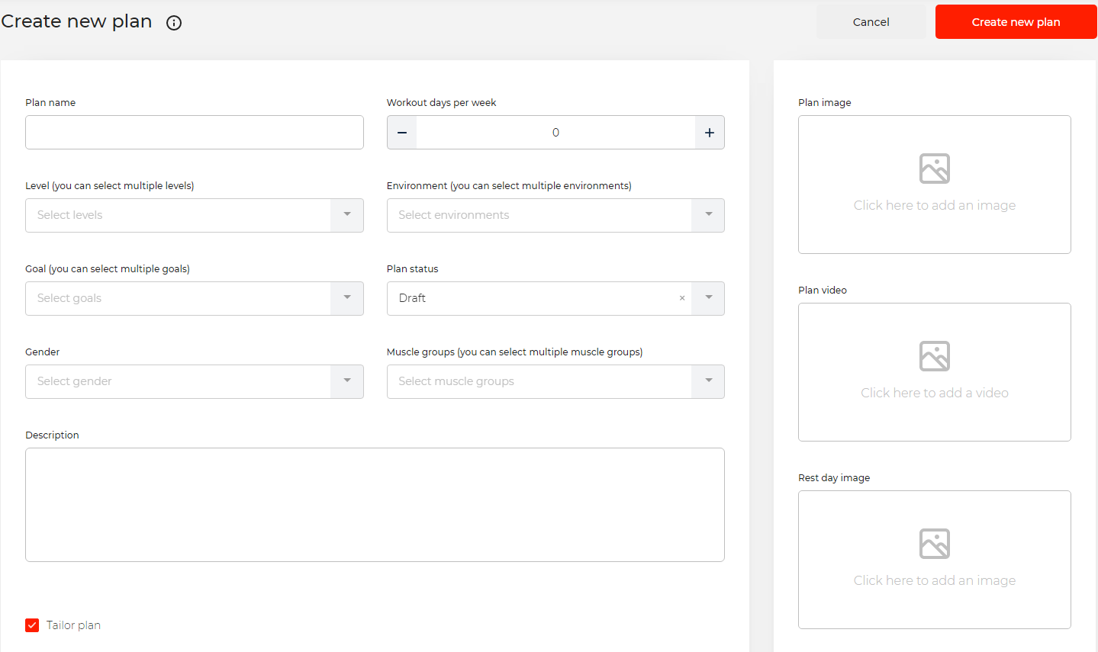This screenshot has width=1098, height=652.
Task: Decrease workout days with minus button
Action: point(402,133)
